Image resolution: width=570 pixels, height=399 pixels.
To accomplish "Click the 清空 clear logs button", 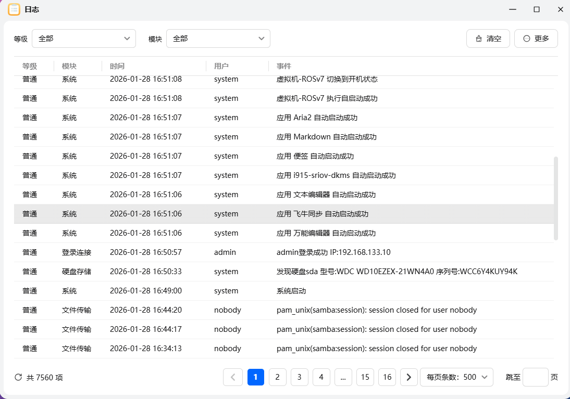I will pyautogui.click(x=488, y=38).
